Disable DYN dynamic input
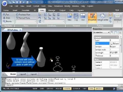Image resolution: width=123 pixels, height=92 pixels. [91, 89]
